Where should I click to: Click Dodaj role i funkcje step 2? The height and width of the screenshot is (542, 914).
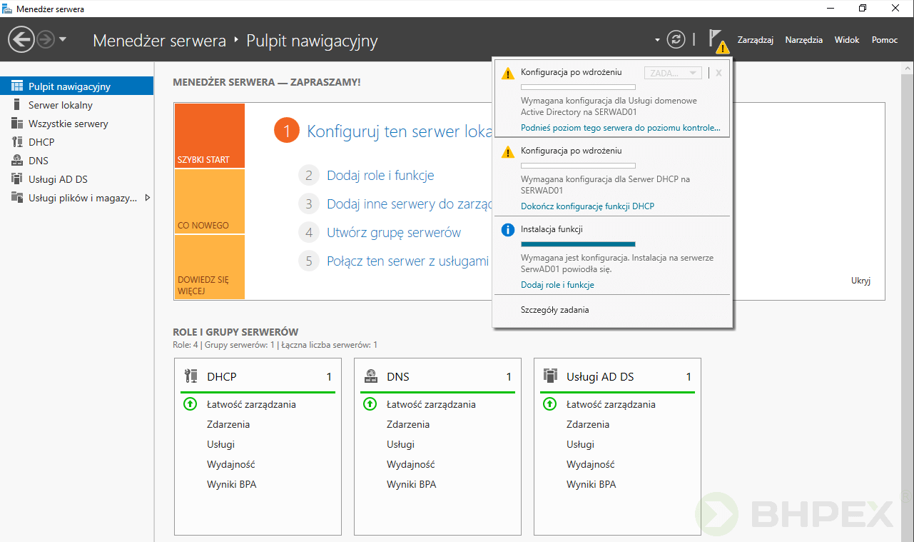[x=380, y=175]
